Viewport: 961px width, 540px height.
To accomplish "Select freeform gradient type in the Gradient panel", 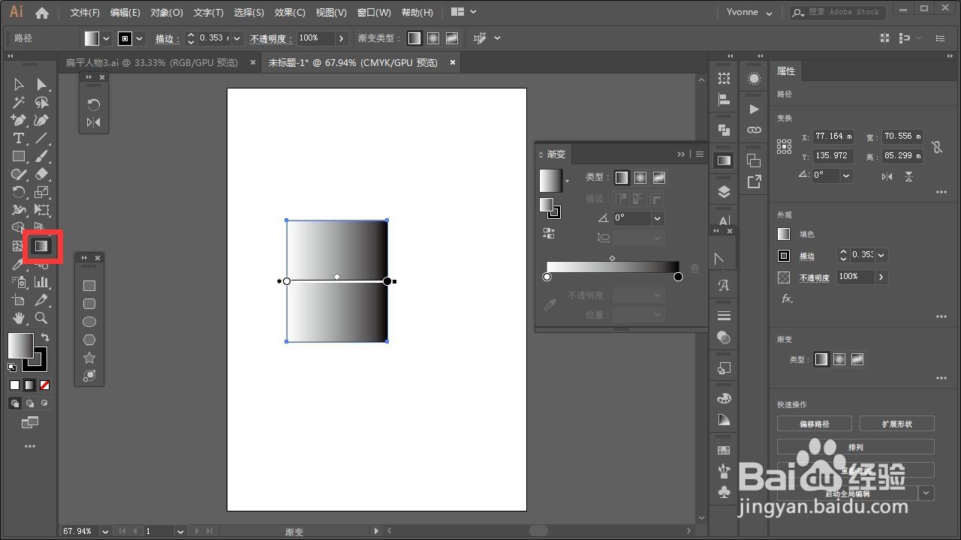I will click(658, 178).
